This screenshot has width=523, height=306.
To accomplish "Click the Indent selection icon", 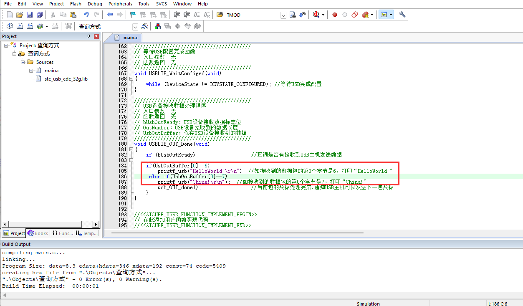I will click(177, 15).
